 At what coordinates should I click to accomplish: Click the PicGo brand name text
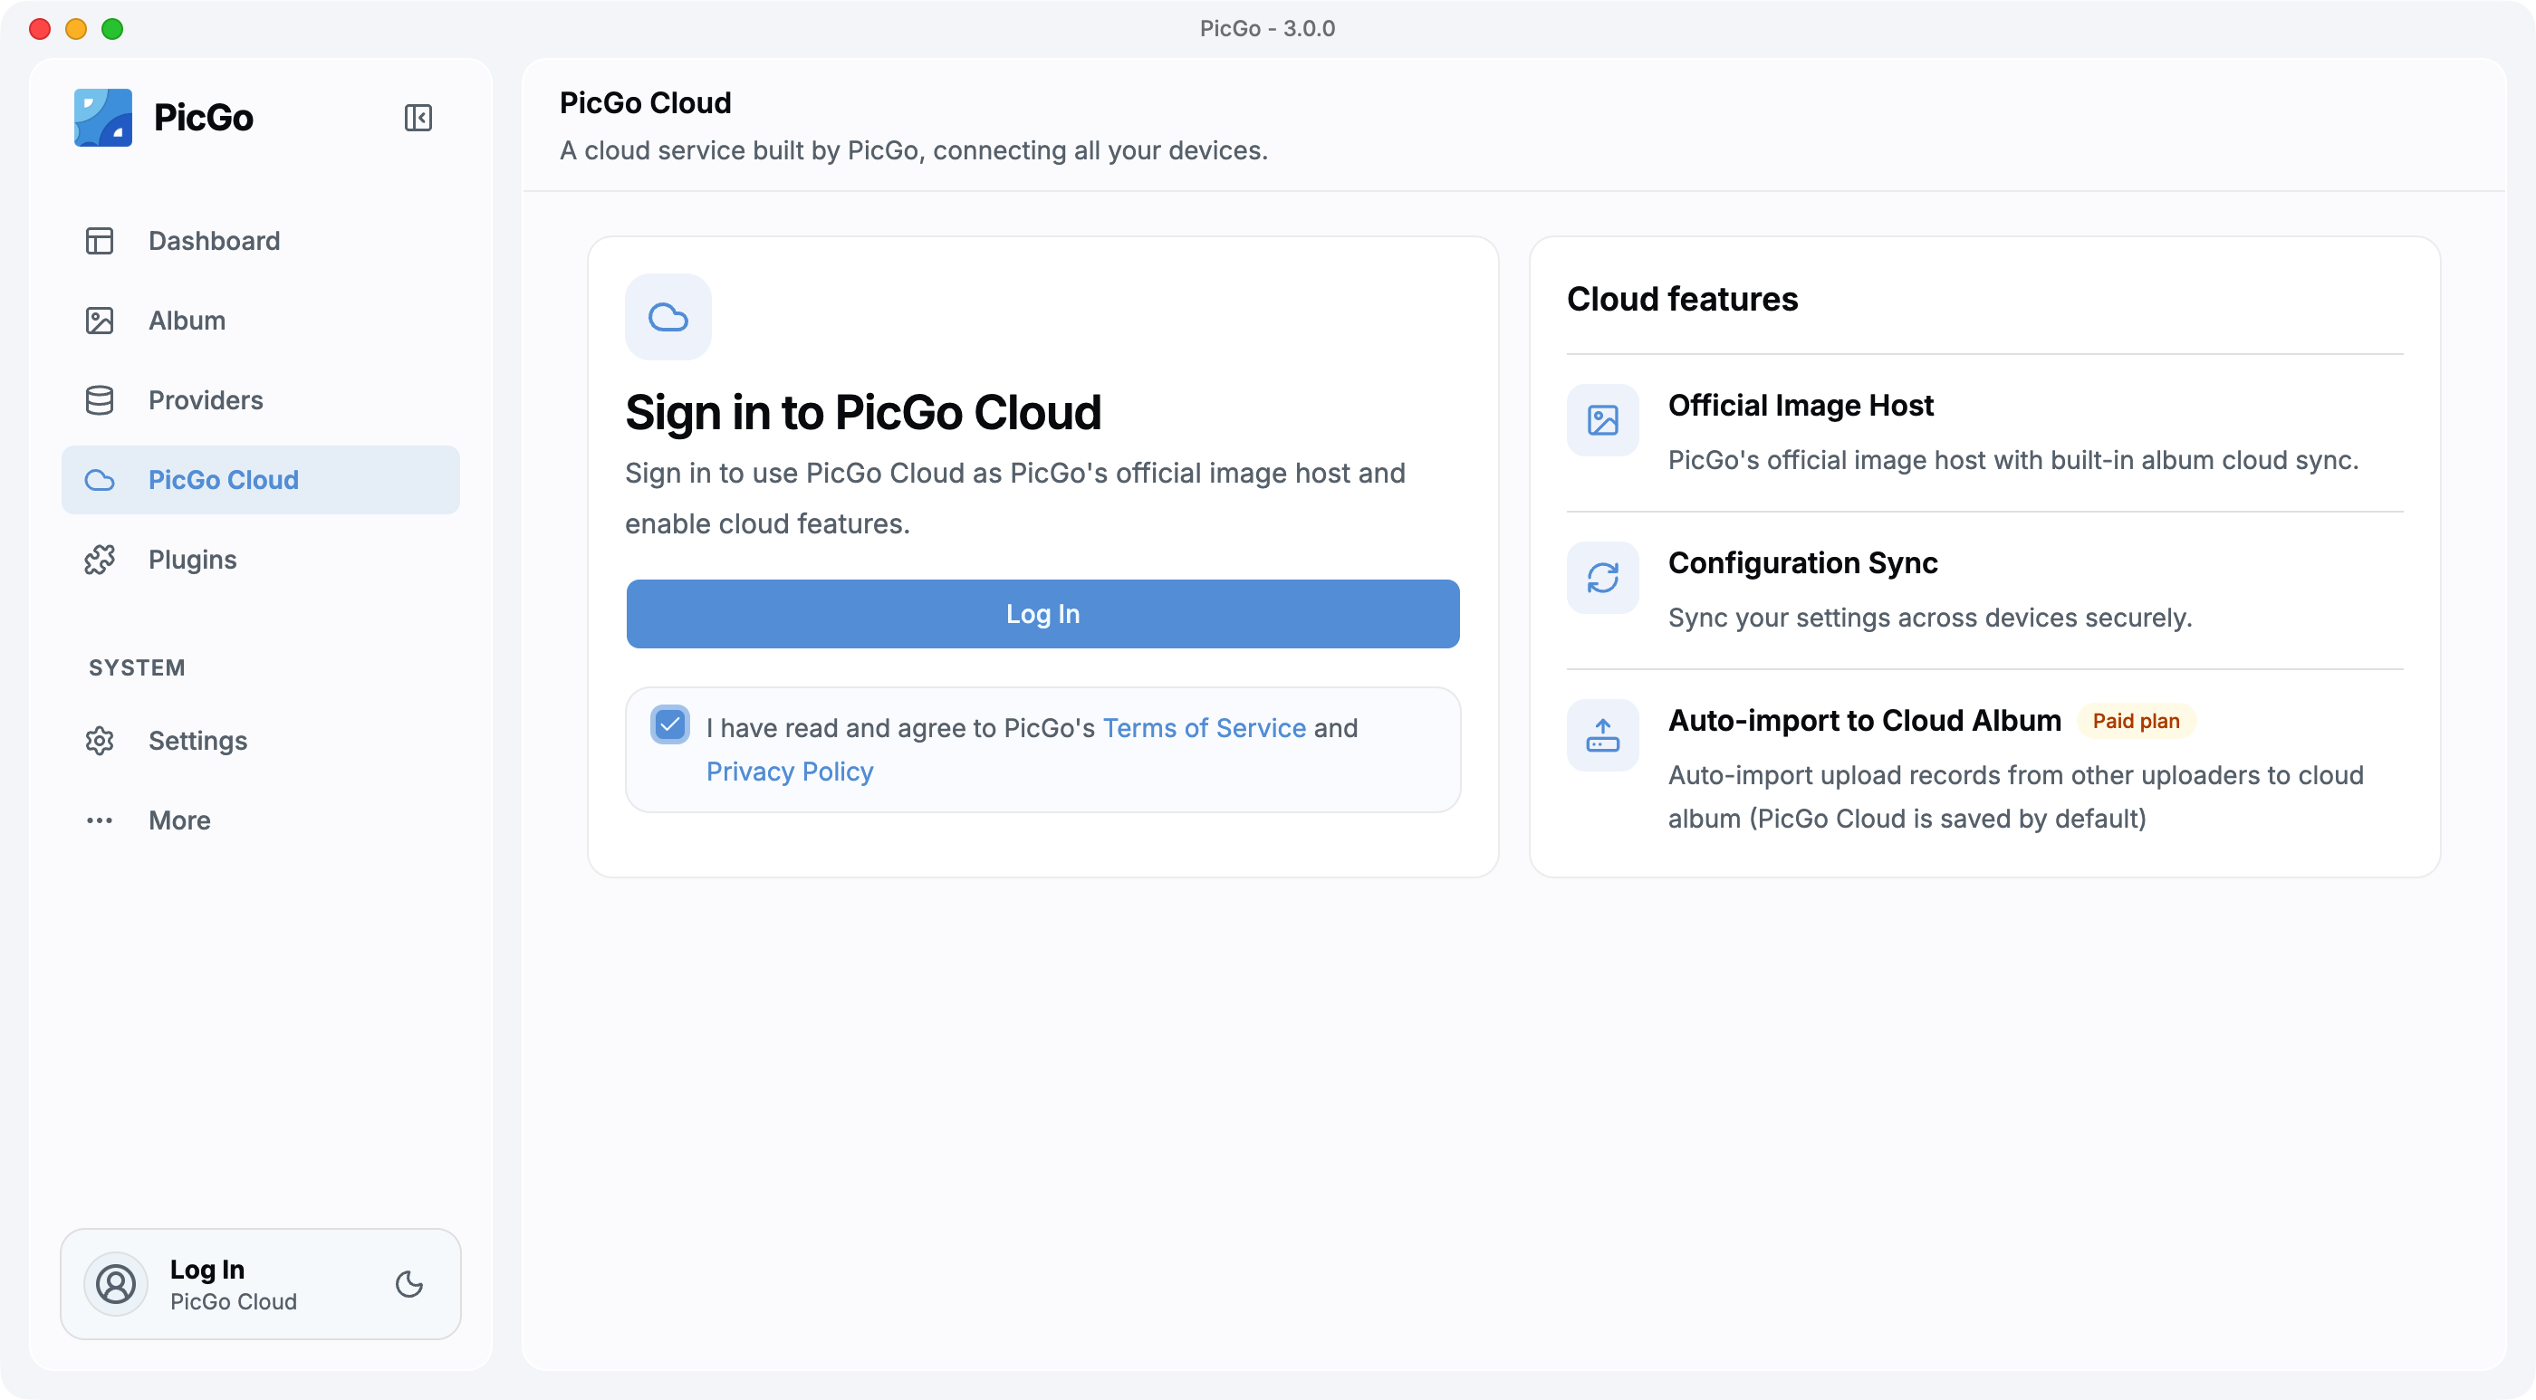pos(204,118)
